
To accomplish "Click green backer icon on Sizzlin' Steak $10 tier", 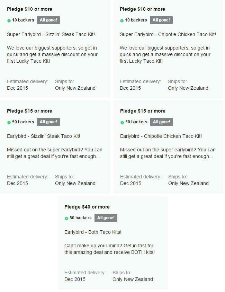I will (9, 20).
